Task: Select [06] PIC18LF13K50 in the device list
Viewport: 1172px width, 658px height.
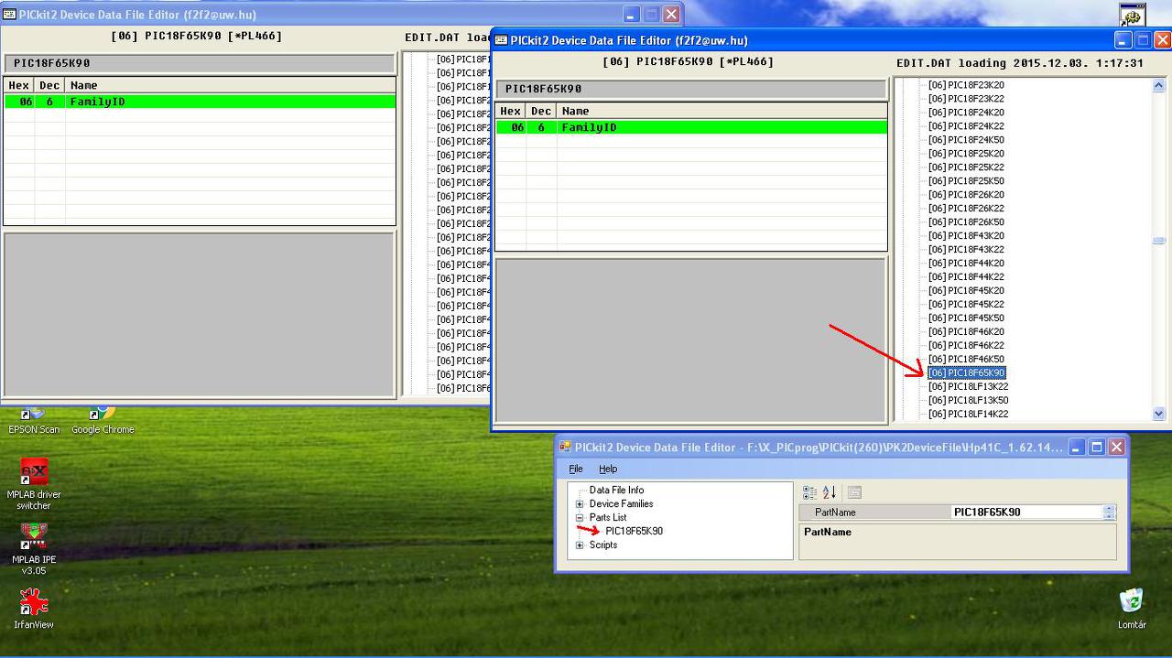Action: (969, 401)
